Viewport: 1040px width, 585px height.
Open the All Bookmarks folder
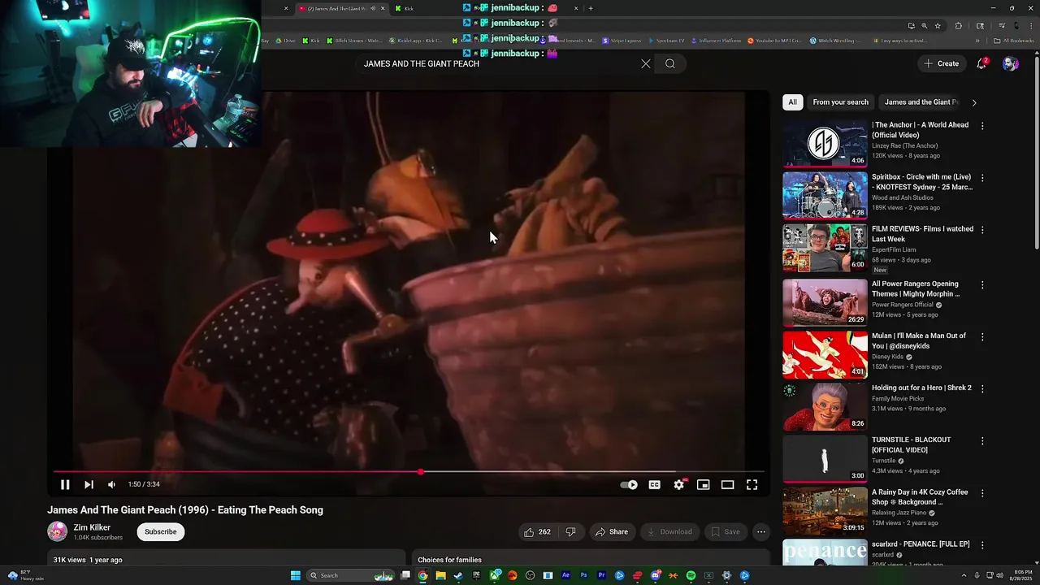click(1014, 41)
